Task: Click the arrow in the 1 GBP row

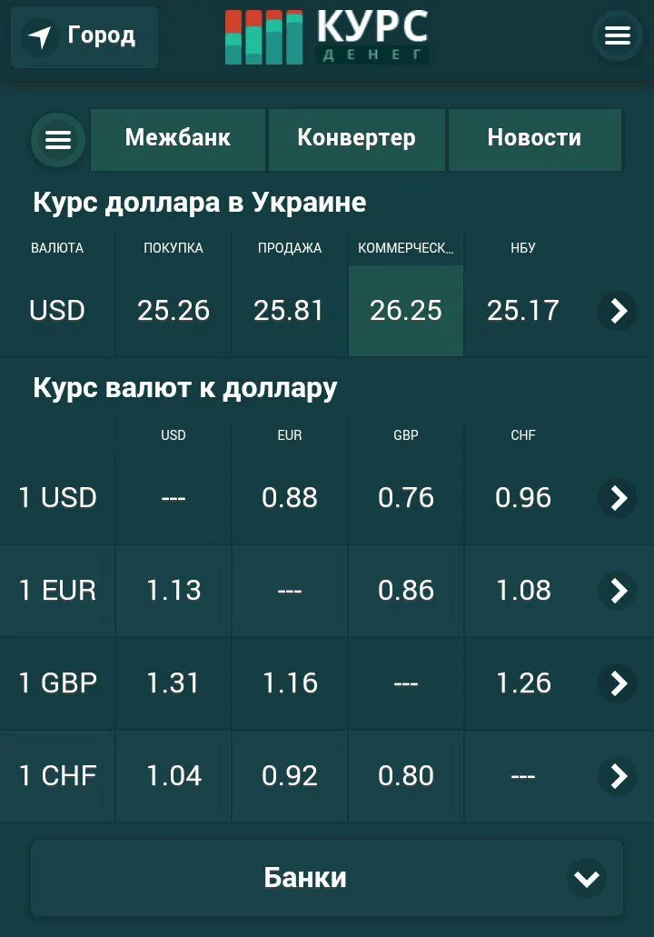Action: pos(618,683)
